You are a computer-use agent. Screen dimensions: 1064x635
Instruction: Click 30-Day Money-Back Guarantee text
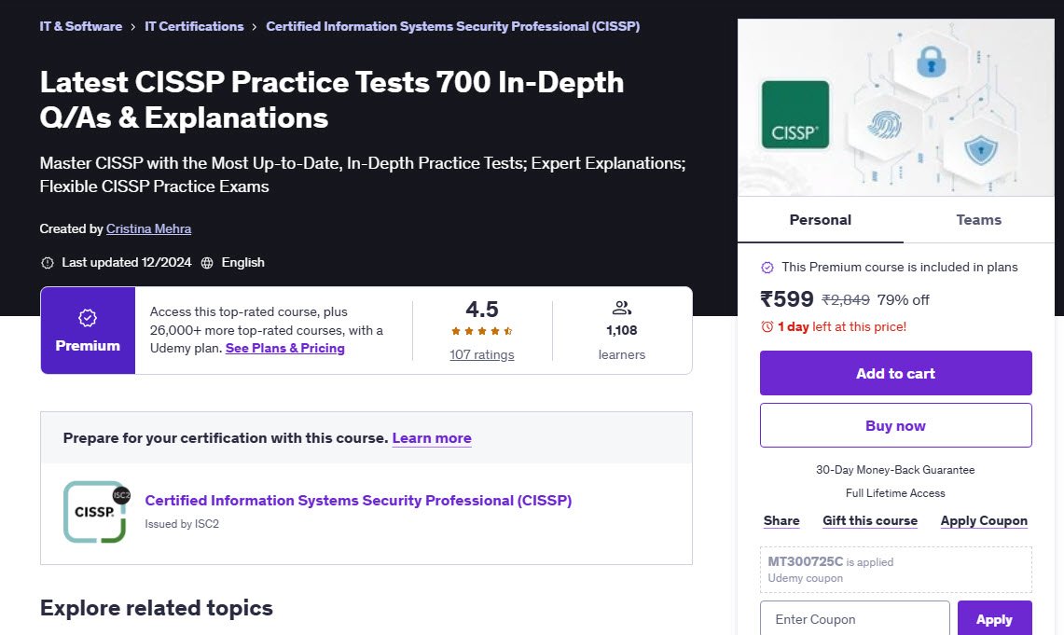pos(896,469)
